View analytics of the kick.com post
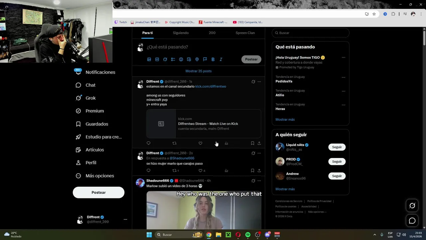 tap(226, 143)
